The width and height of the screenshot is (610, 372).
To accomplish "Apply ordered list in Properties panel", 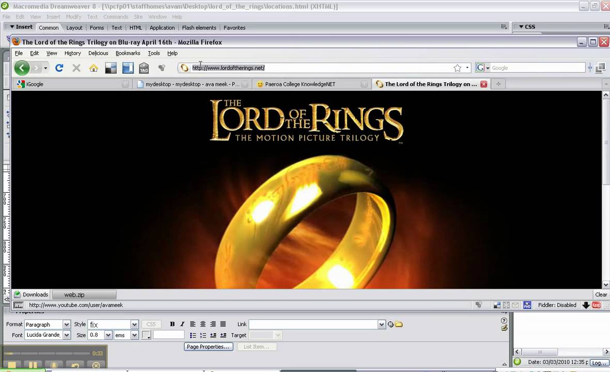I will click(203, 335).
